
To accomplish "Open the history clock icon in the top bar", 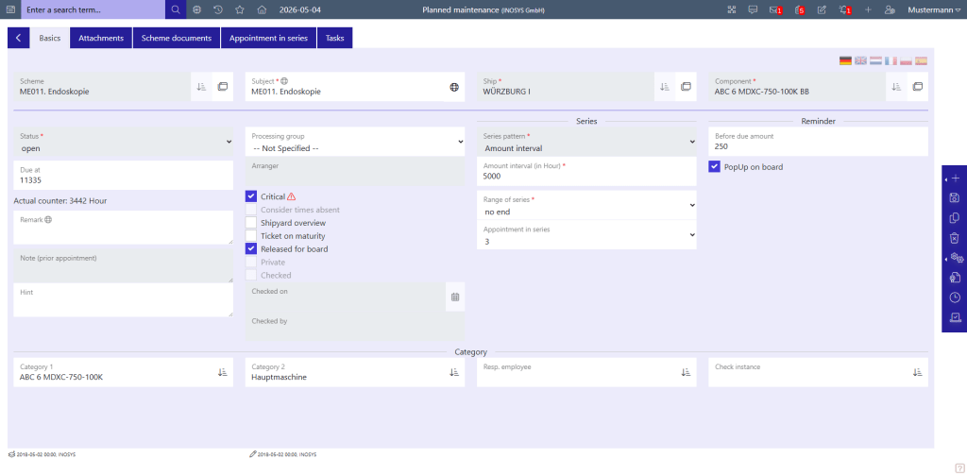I will coord(218,9).
